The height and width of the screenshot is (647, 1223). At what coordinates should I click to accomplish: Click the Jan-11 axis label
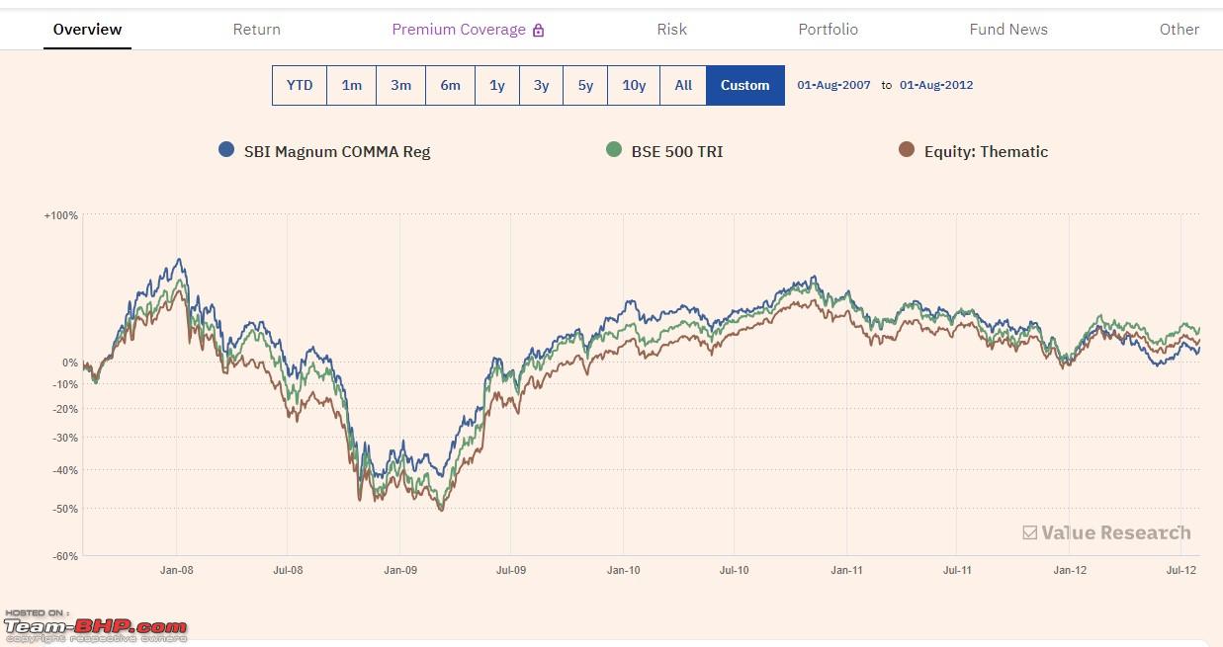(x=847, y=570)
